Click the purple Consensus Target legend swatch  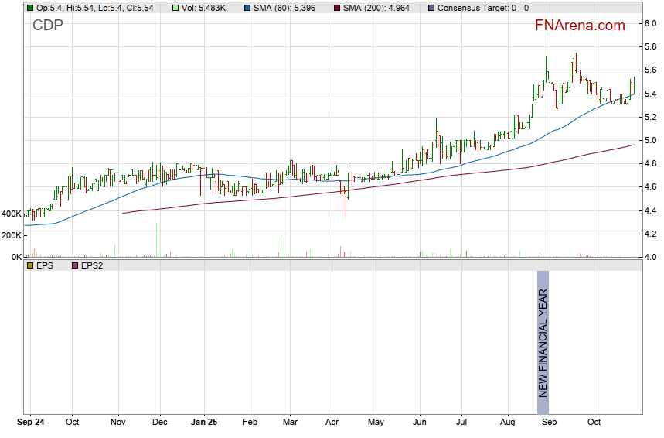pos(431,8)
